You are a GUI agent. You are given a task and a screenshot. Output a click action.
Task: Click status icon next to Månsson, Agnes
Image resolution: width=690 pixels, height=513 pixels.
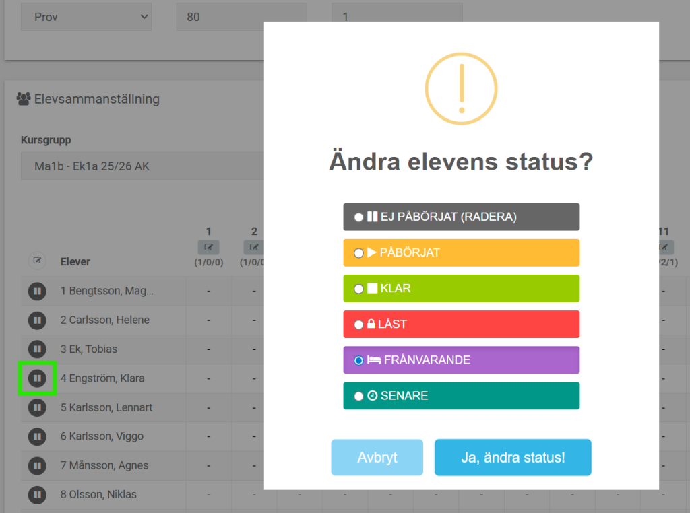pyautogui.click(x=37, y=465)
